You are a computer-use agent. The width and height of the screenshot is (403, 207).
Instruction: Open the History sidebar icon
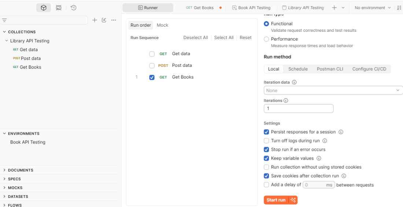click(x=74, y=8)
